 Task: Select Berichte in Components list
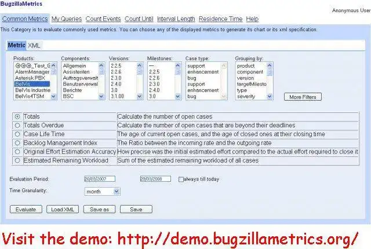coord(80,90)
